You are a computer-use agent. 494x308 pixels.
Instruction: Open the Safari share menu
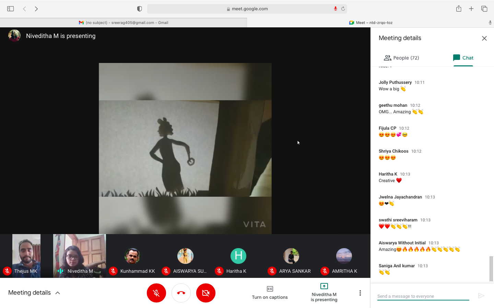pyautogui.click(x=459, y=9)
